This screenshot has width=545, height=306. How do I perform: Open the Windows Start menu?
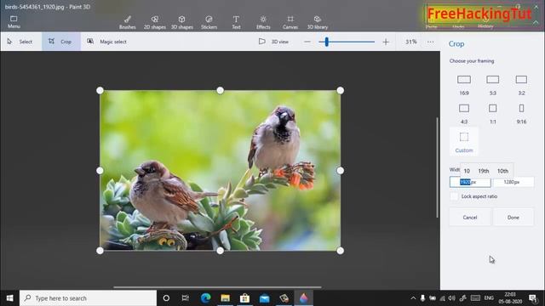(x=9, y=298)
